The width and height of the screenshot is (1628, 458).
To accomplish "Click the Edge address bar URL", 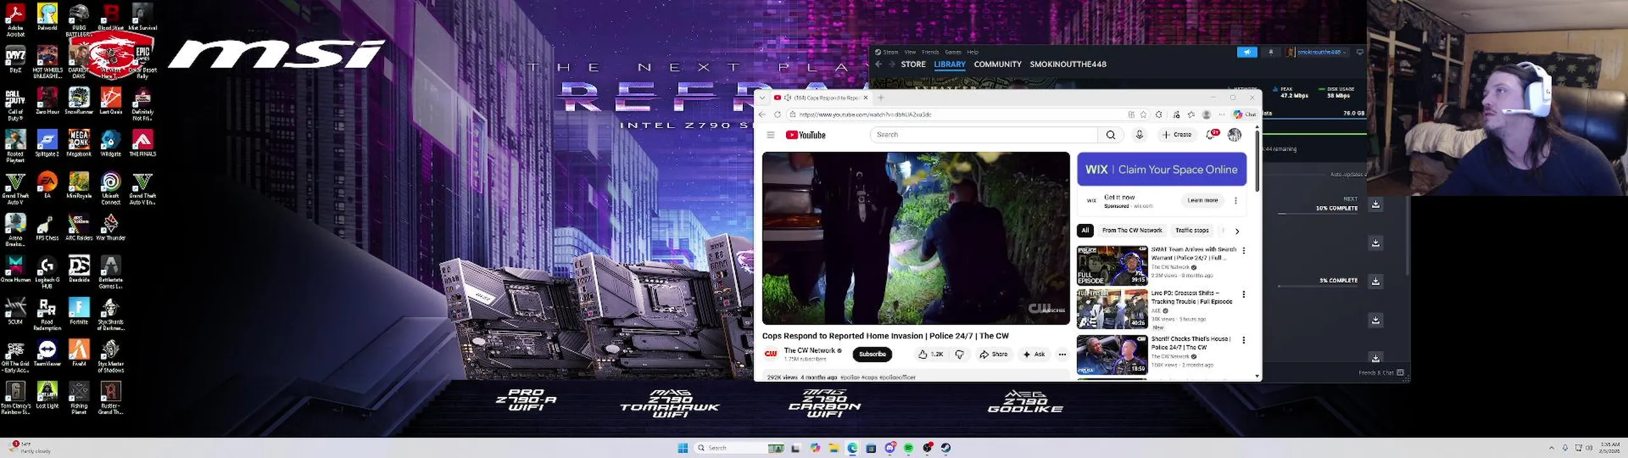I will tap(865, 114).
